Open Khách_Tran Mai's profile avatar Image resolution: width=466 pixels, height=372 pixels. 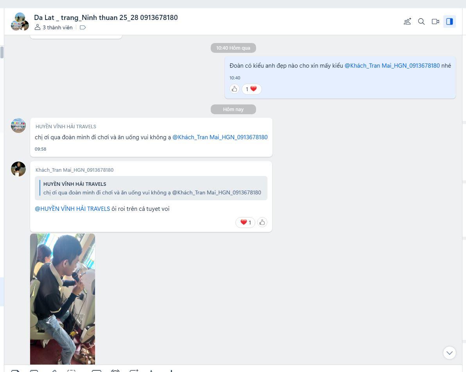(18, 169)
